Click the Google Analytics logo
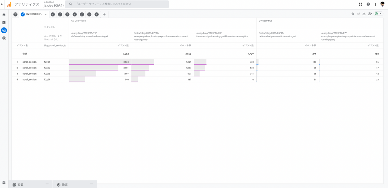The height and width of the screenshot is (188, 388). (x=9, y=4)
